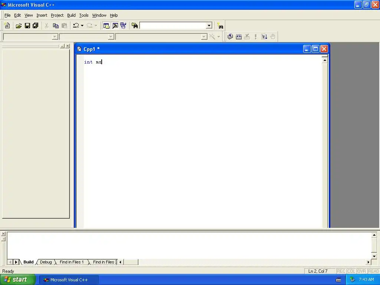Paste from clipboard
This screenshot has width=380, height=285.
coord(64,26)
